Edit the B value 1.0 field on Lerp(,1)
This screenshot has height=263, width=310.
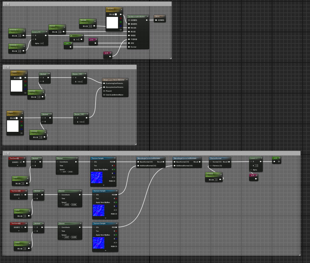pyautogui.click(x=256, y=166)
